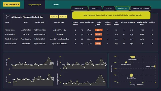The image size is (161, 91).
Task: Select player Mitchell Santner
Action: click(x=11, y=39)
